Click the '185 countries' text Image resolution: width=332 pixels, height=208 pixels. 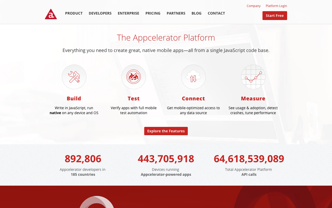[x=83, y=174]
